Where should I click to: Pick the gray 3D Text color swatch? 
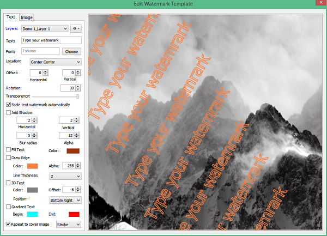point(32,190)
